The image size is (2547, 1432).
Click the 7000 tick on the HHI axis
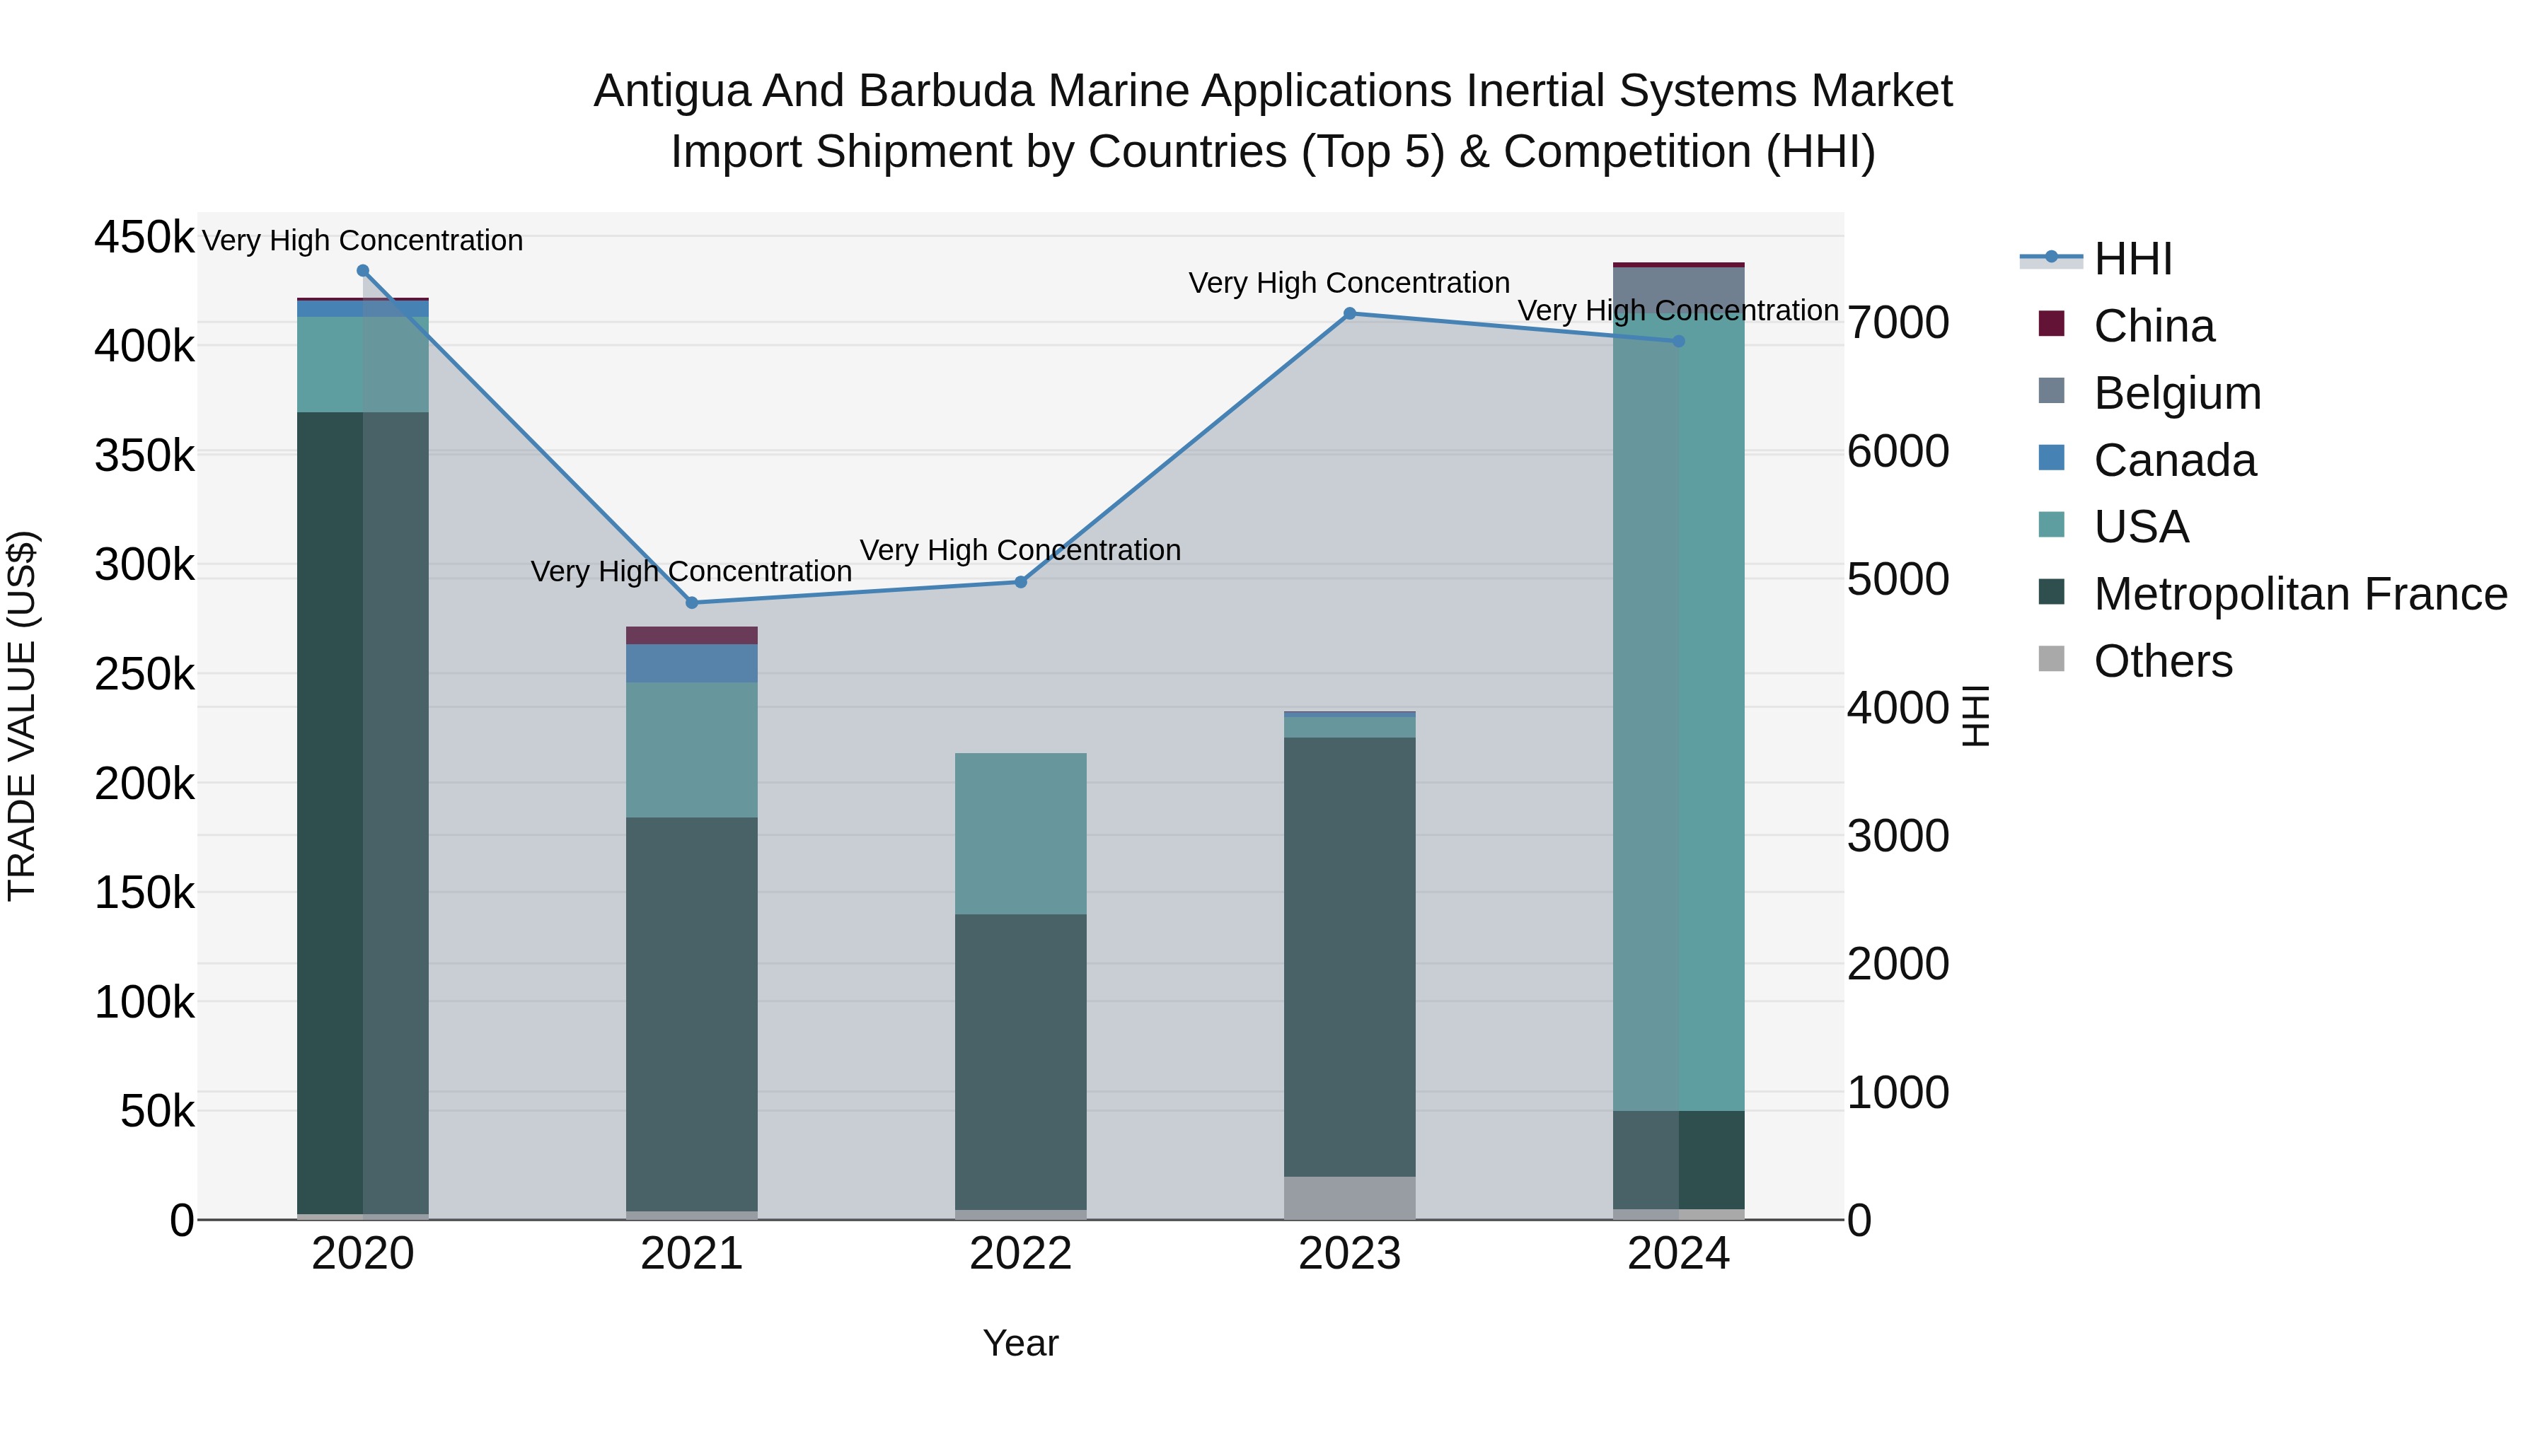(x=1898, y=323)
